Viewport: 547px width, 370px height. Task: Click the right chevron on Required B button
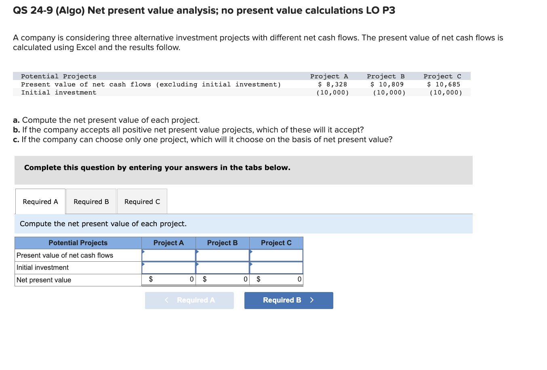tap(311, 300)
